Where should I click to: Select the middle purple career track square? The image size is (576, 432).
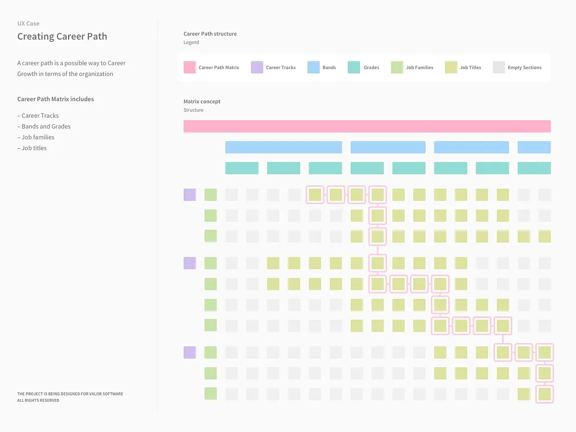point(190,263)
